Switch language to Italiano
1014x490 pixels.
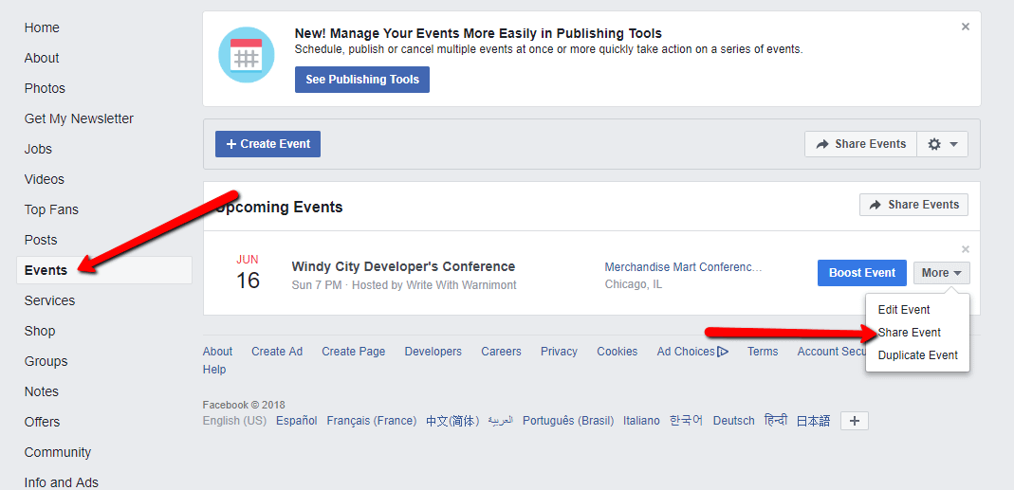tap(641, 421)
